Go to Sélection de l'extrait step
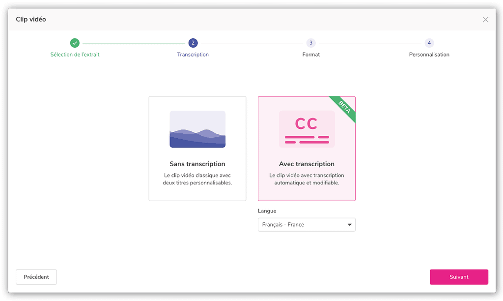 click(75, 55)
